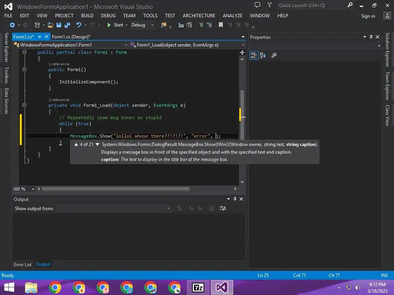Click the Save All icon

(67, 25)
